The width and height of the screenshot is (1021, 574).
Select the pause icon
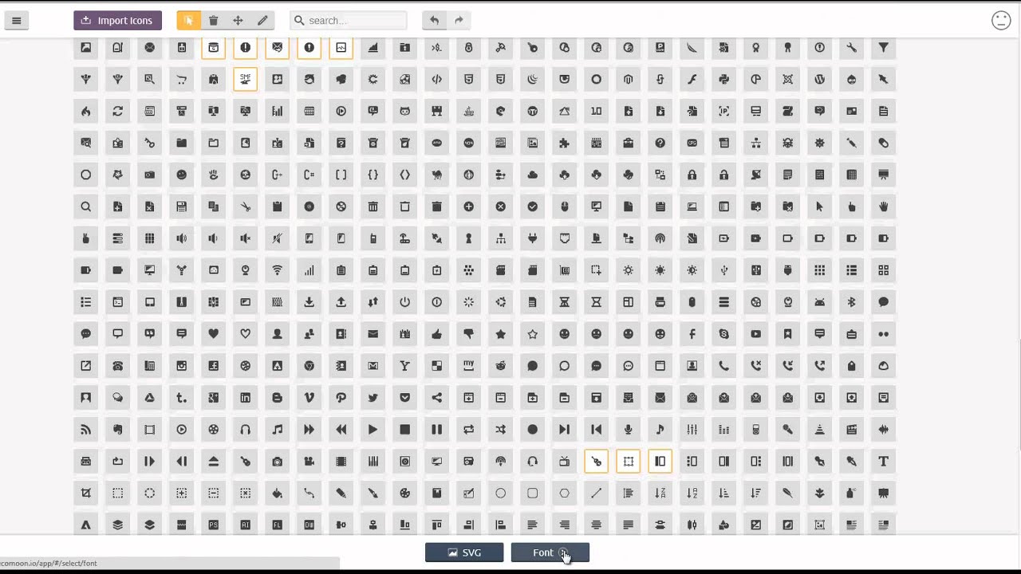point(436,430)
